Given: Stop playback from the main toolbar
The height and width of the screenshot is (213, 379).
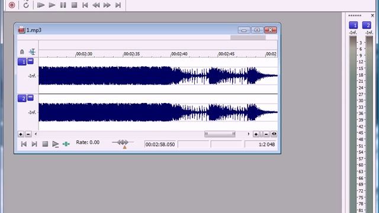Looking at the screenshot, I should click(74, 5).
